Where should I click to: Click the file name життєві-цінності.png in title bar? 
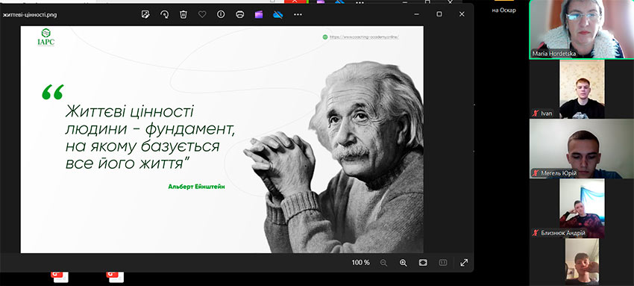(x=30, y=15)
